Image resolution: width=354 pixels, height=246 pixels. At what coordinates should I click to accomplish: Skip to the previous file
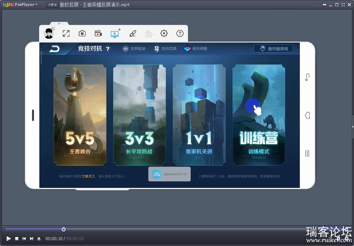[24, 239]
